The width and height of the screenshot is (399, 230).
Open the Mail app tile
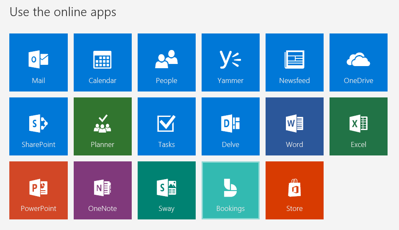pyautogui.click(x=39, y=62)
